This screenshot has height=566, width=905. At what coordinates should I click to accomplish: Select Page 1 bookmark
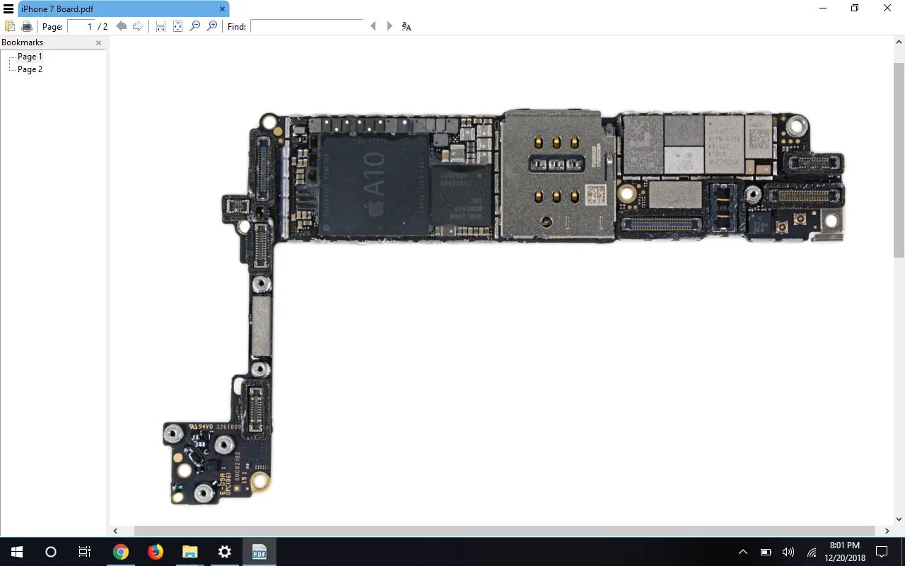pos(30,57)
